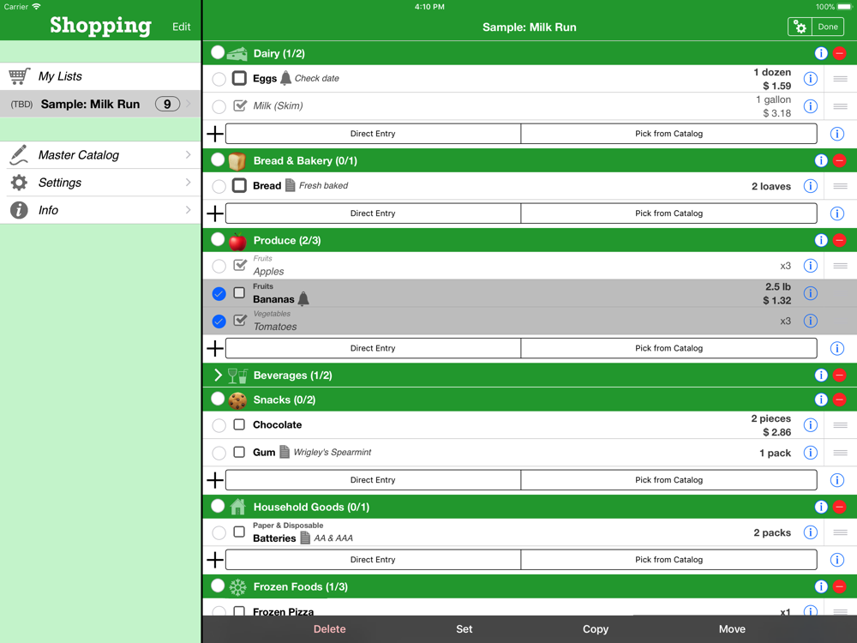Click the plus icon under Snacks items

[x=215, y=480]
